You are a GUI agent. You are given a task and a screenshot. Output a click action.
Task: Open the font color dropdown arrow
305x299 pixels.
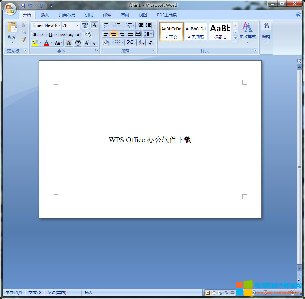point(52,42)
